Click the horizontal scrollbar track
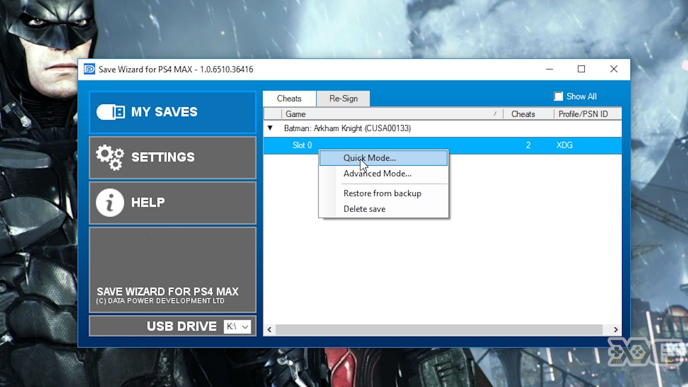Image resolution: width=688 pixels, height=387 pixels. pos(439,330)
